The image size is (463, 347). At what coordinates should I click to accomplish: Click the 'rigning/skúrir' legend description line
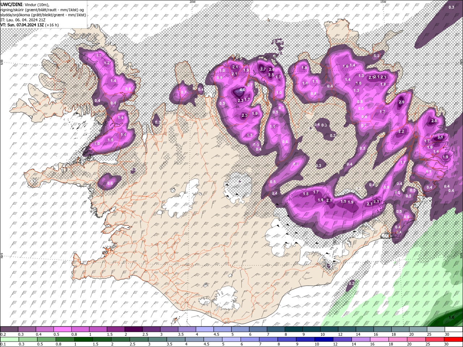[x=42, y=9]
